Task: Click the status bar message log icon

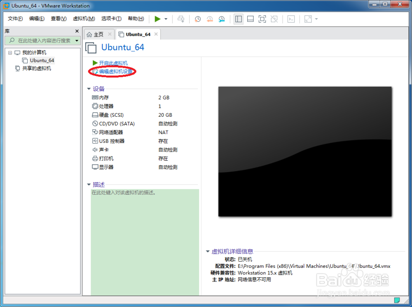Action: 397,300
